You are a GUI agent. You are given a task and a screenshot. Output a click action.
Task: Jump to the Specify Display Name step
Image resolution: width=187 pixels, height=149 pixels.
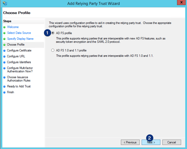click(20, 39)
